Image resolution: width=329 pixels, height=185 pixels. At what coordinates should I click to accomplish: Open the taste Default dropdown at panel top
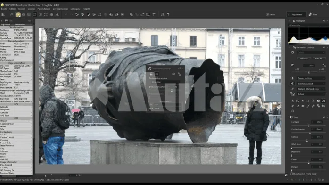311,52
